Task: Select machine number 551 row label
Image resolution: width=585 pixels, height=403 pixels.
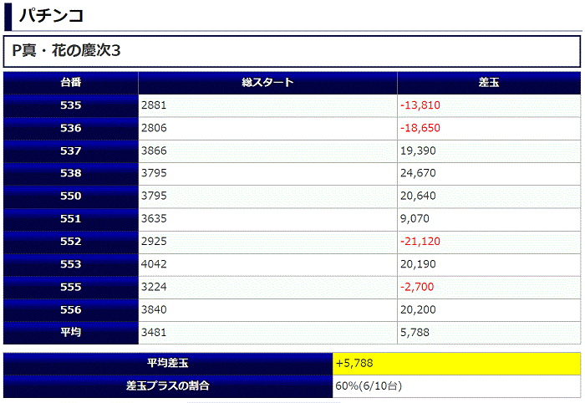Action: [71, 219]
